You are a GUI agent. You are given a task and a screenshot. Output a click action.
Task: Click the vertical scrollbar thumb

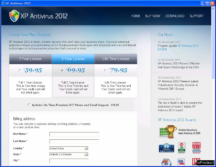click(x=213, y=44)
